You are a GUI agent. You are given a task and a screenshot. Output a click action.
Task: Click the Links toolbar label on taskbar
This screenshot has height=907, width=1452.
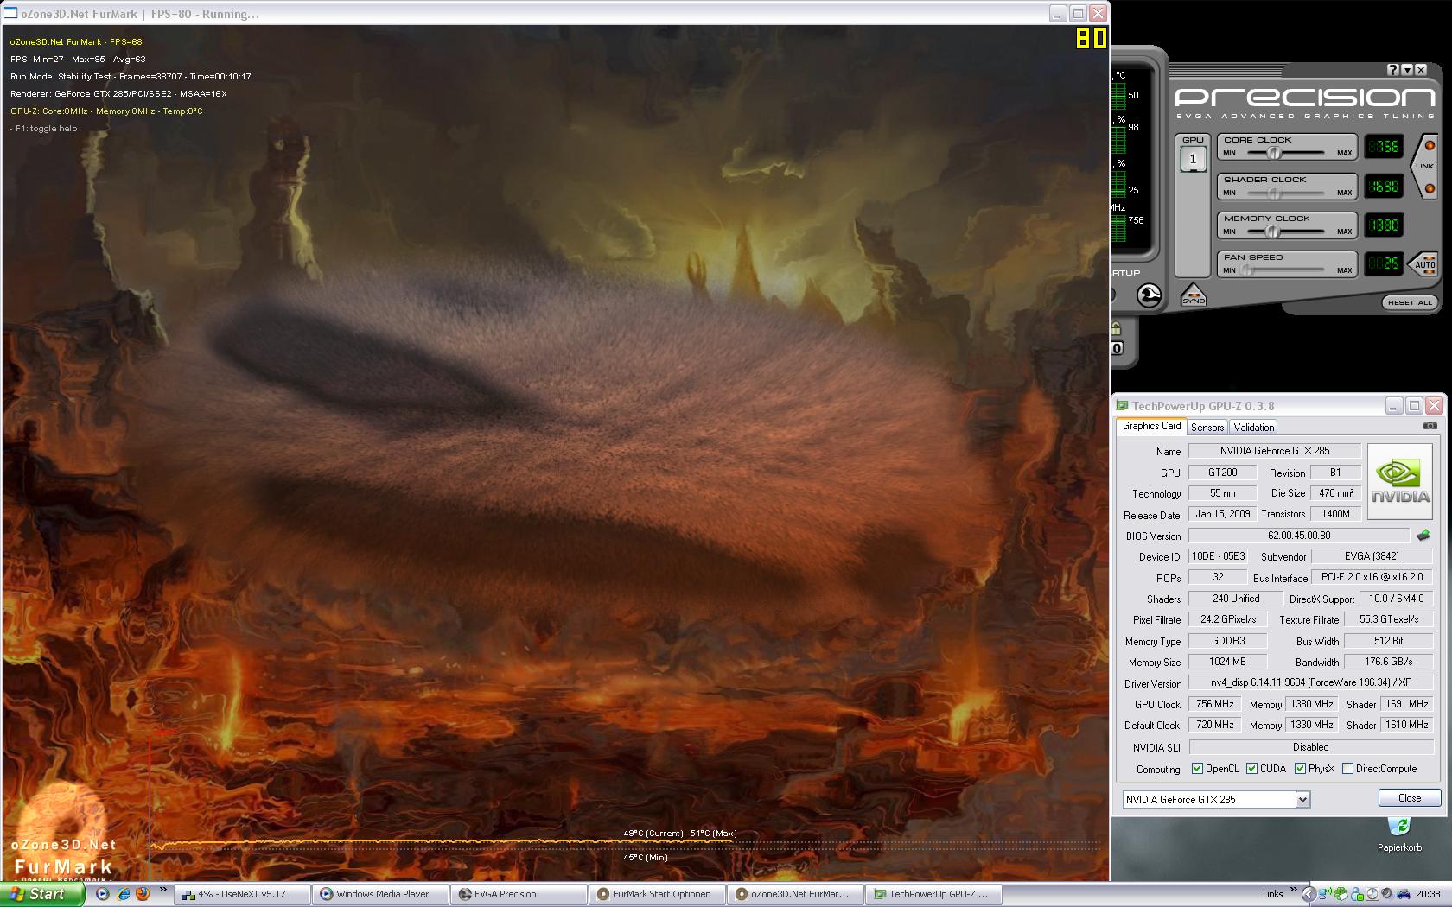tap(1272, 894)
